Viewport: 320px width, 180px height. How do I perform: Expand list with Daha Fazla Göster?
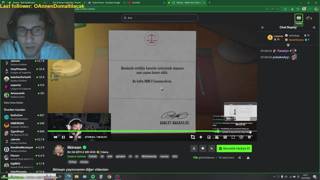pos(13,103)
